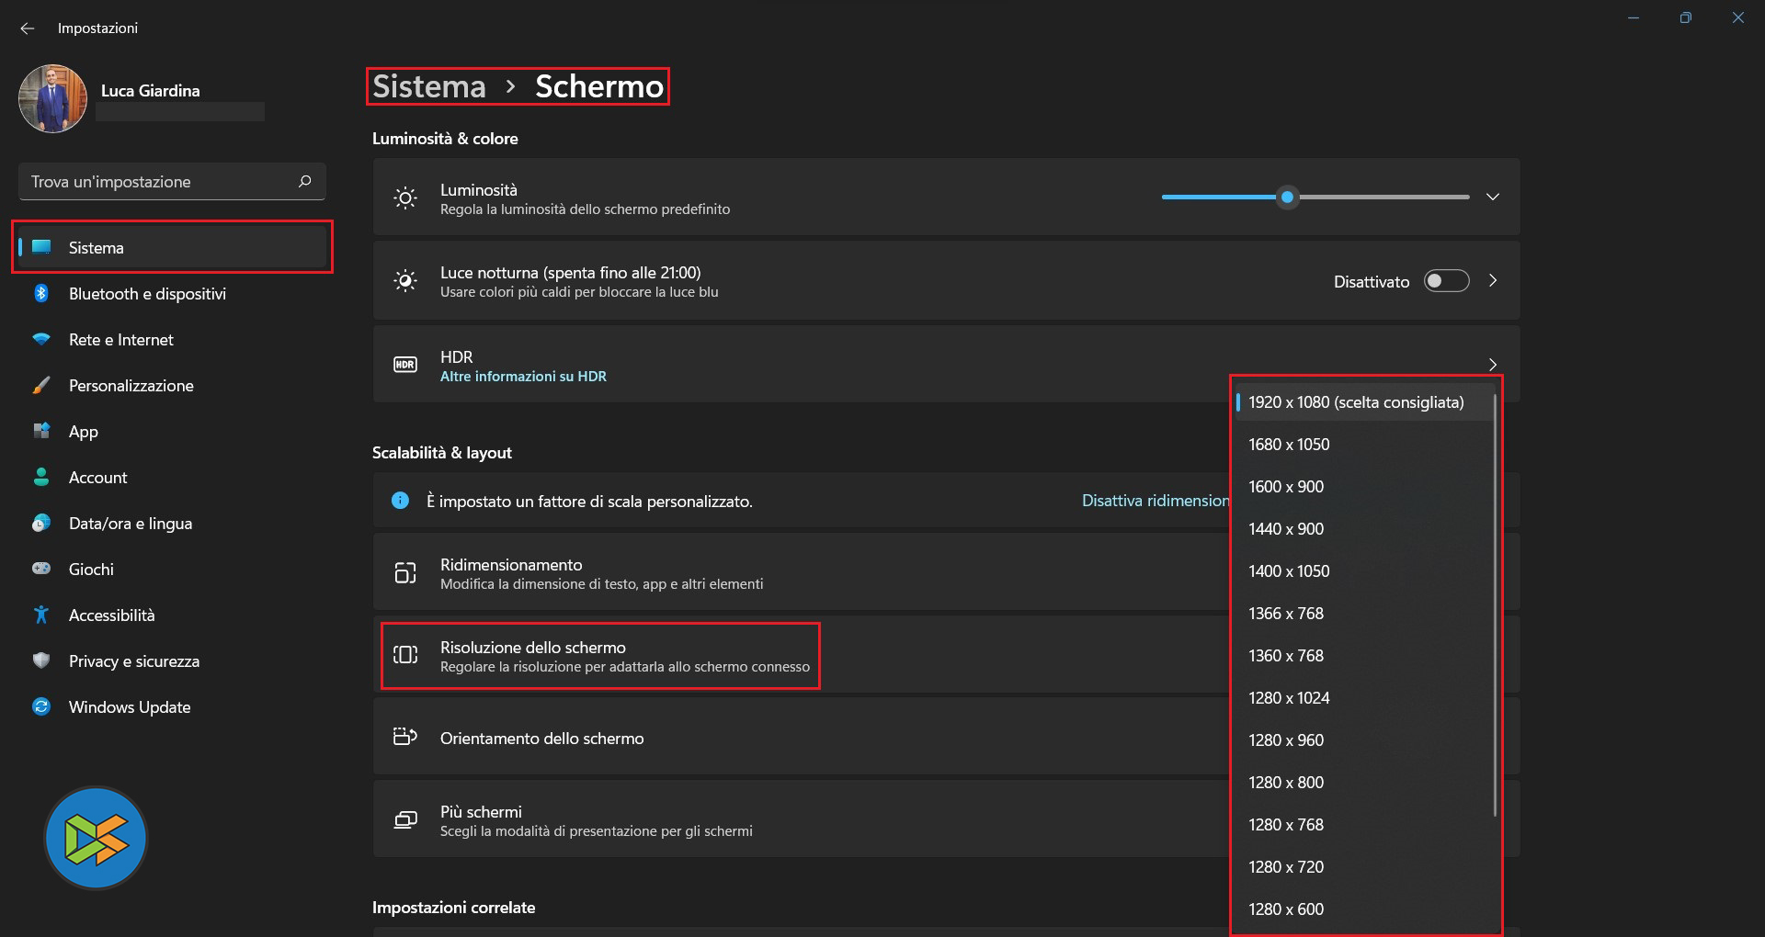Screen dimensions: 1765x937
Task: Toggle the Luce notturna switch
Action: pos(1446,281)
